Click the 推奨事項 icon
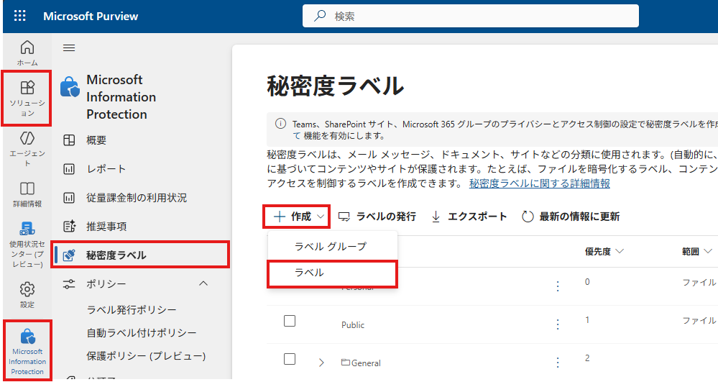Viewport: 718px width, 382px height. click(x=69, y=226)
